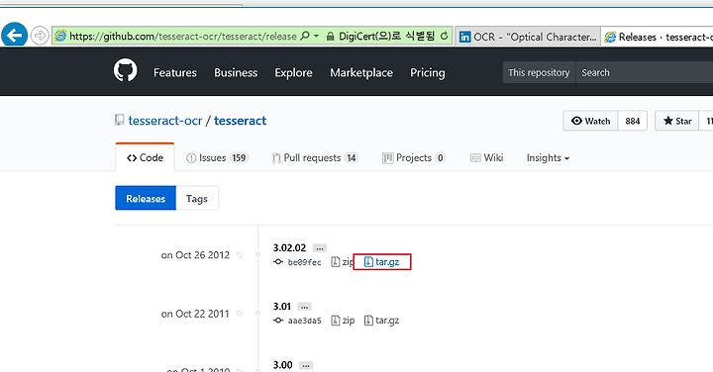This screenshot has height=372, width=713.
Task: Download tar.gz for release 3.01
Action: (382, 321)
